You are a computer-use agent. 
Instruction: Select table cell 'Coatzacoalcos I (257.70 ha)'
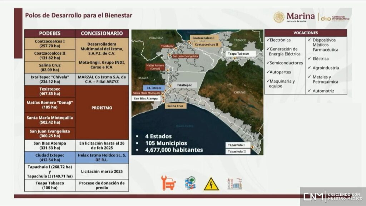(50, 44)
